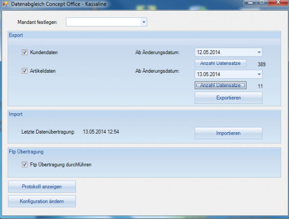Click the Mandant festlegen label
The width and height of the screenshot is (289, 219).
pyautogui.click(x=38, y=22)
